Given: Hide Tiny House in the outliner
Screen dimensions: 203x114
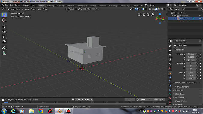Looking at the screenshot, I should 200,19.
